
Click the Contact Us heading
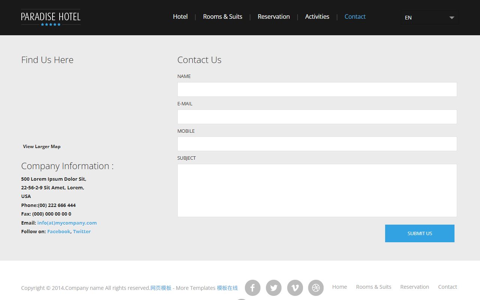199,60
